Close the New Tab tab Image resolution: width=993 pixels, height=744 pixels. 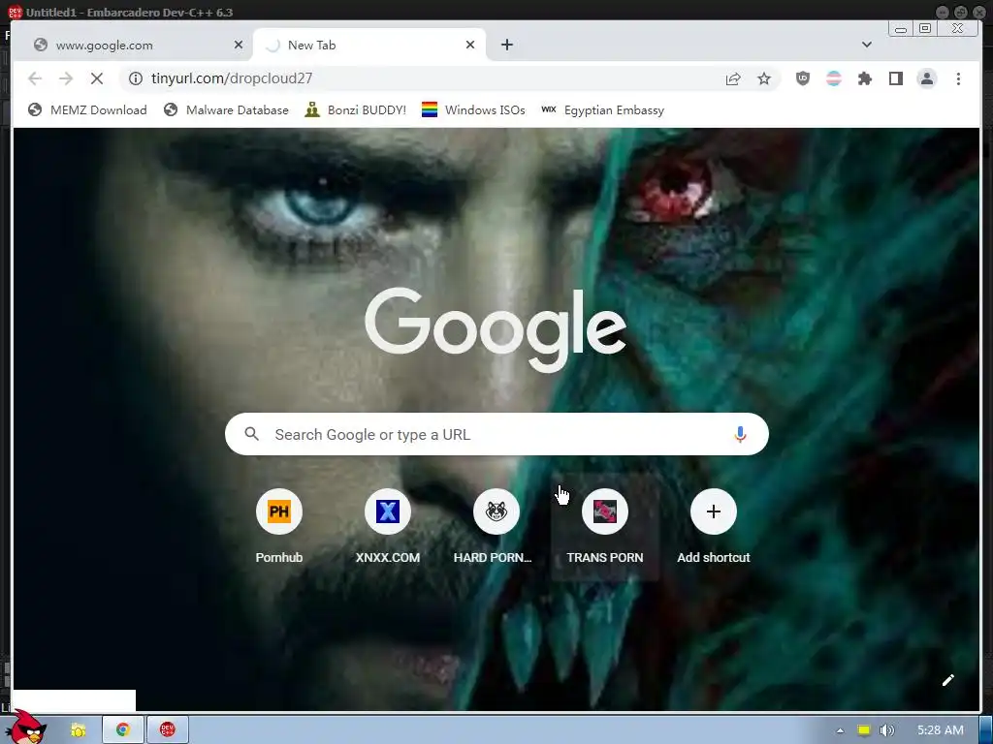(470, 45)
